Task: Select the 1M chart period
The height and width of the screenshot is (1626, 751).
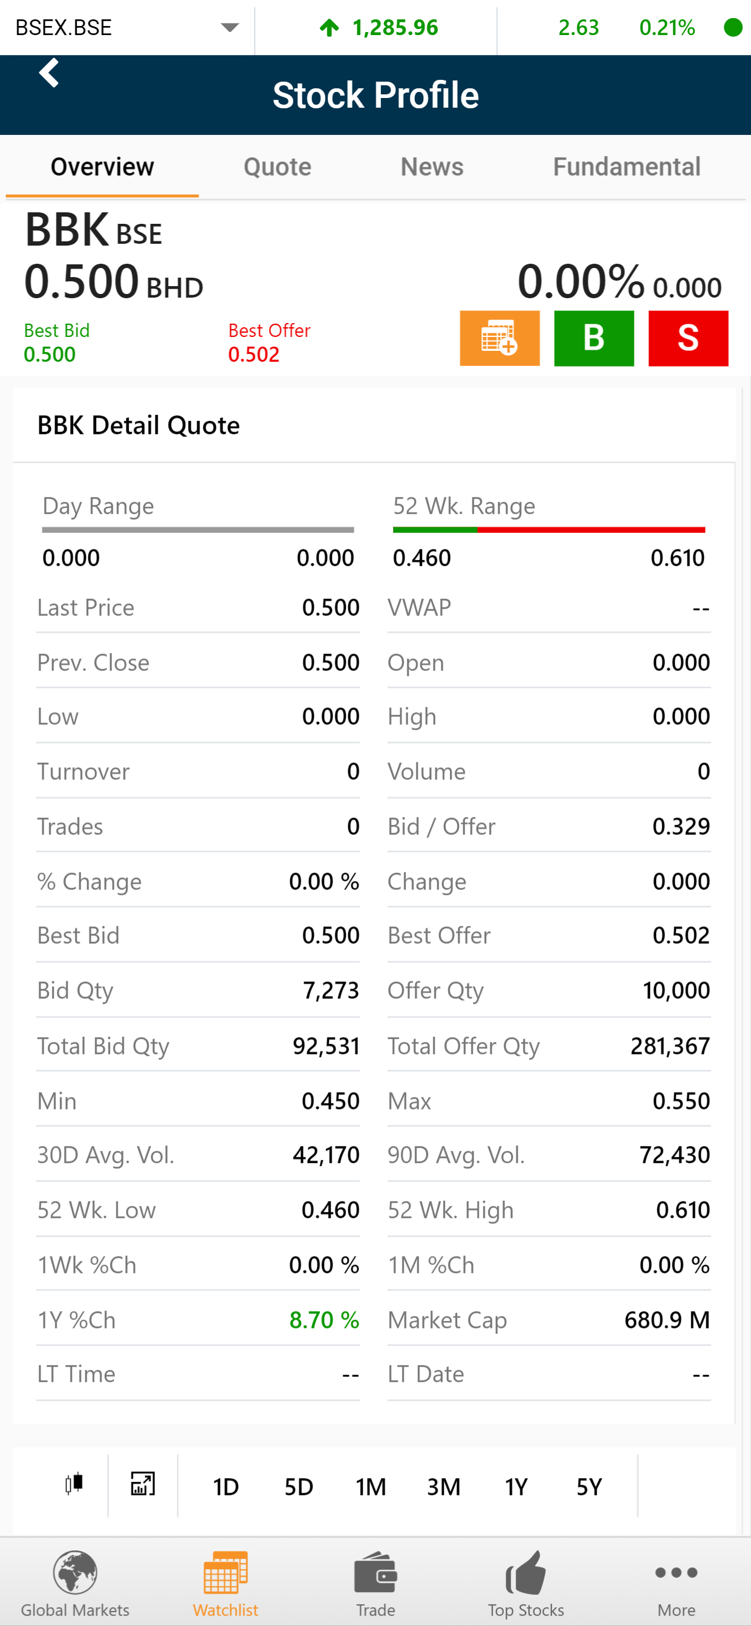Action: pos(371,1487)
